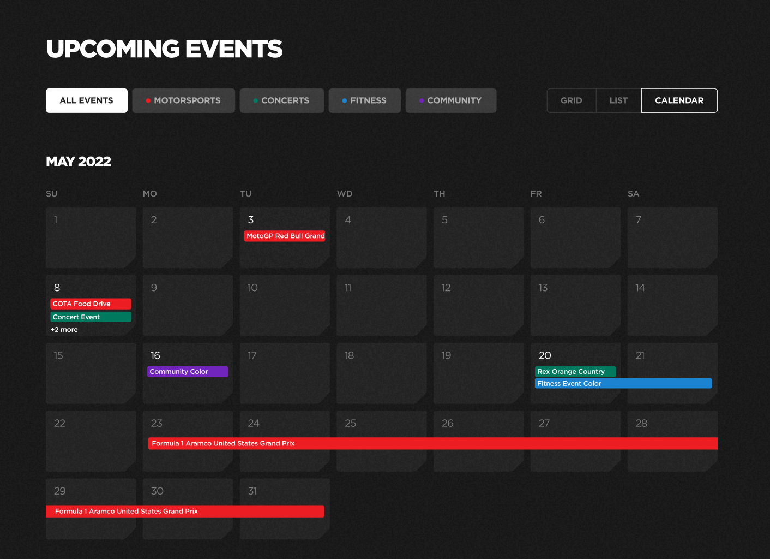The height and width of the screenshot is (559, 770).
Task: Switch to Grid view
Action: pyautogui.click(x=572, y=100)
